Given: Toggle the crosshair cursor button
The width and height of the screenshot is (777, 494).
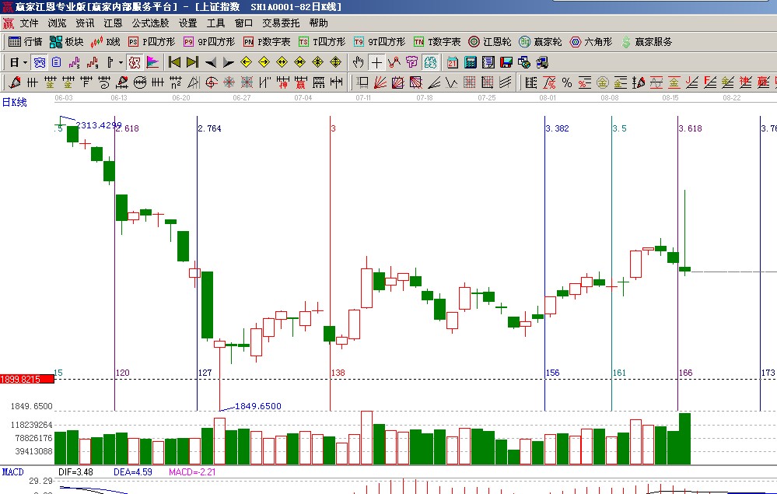Looking at the screenshot, I should 376,62.
